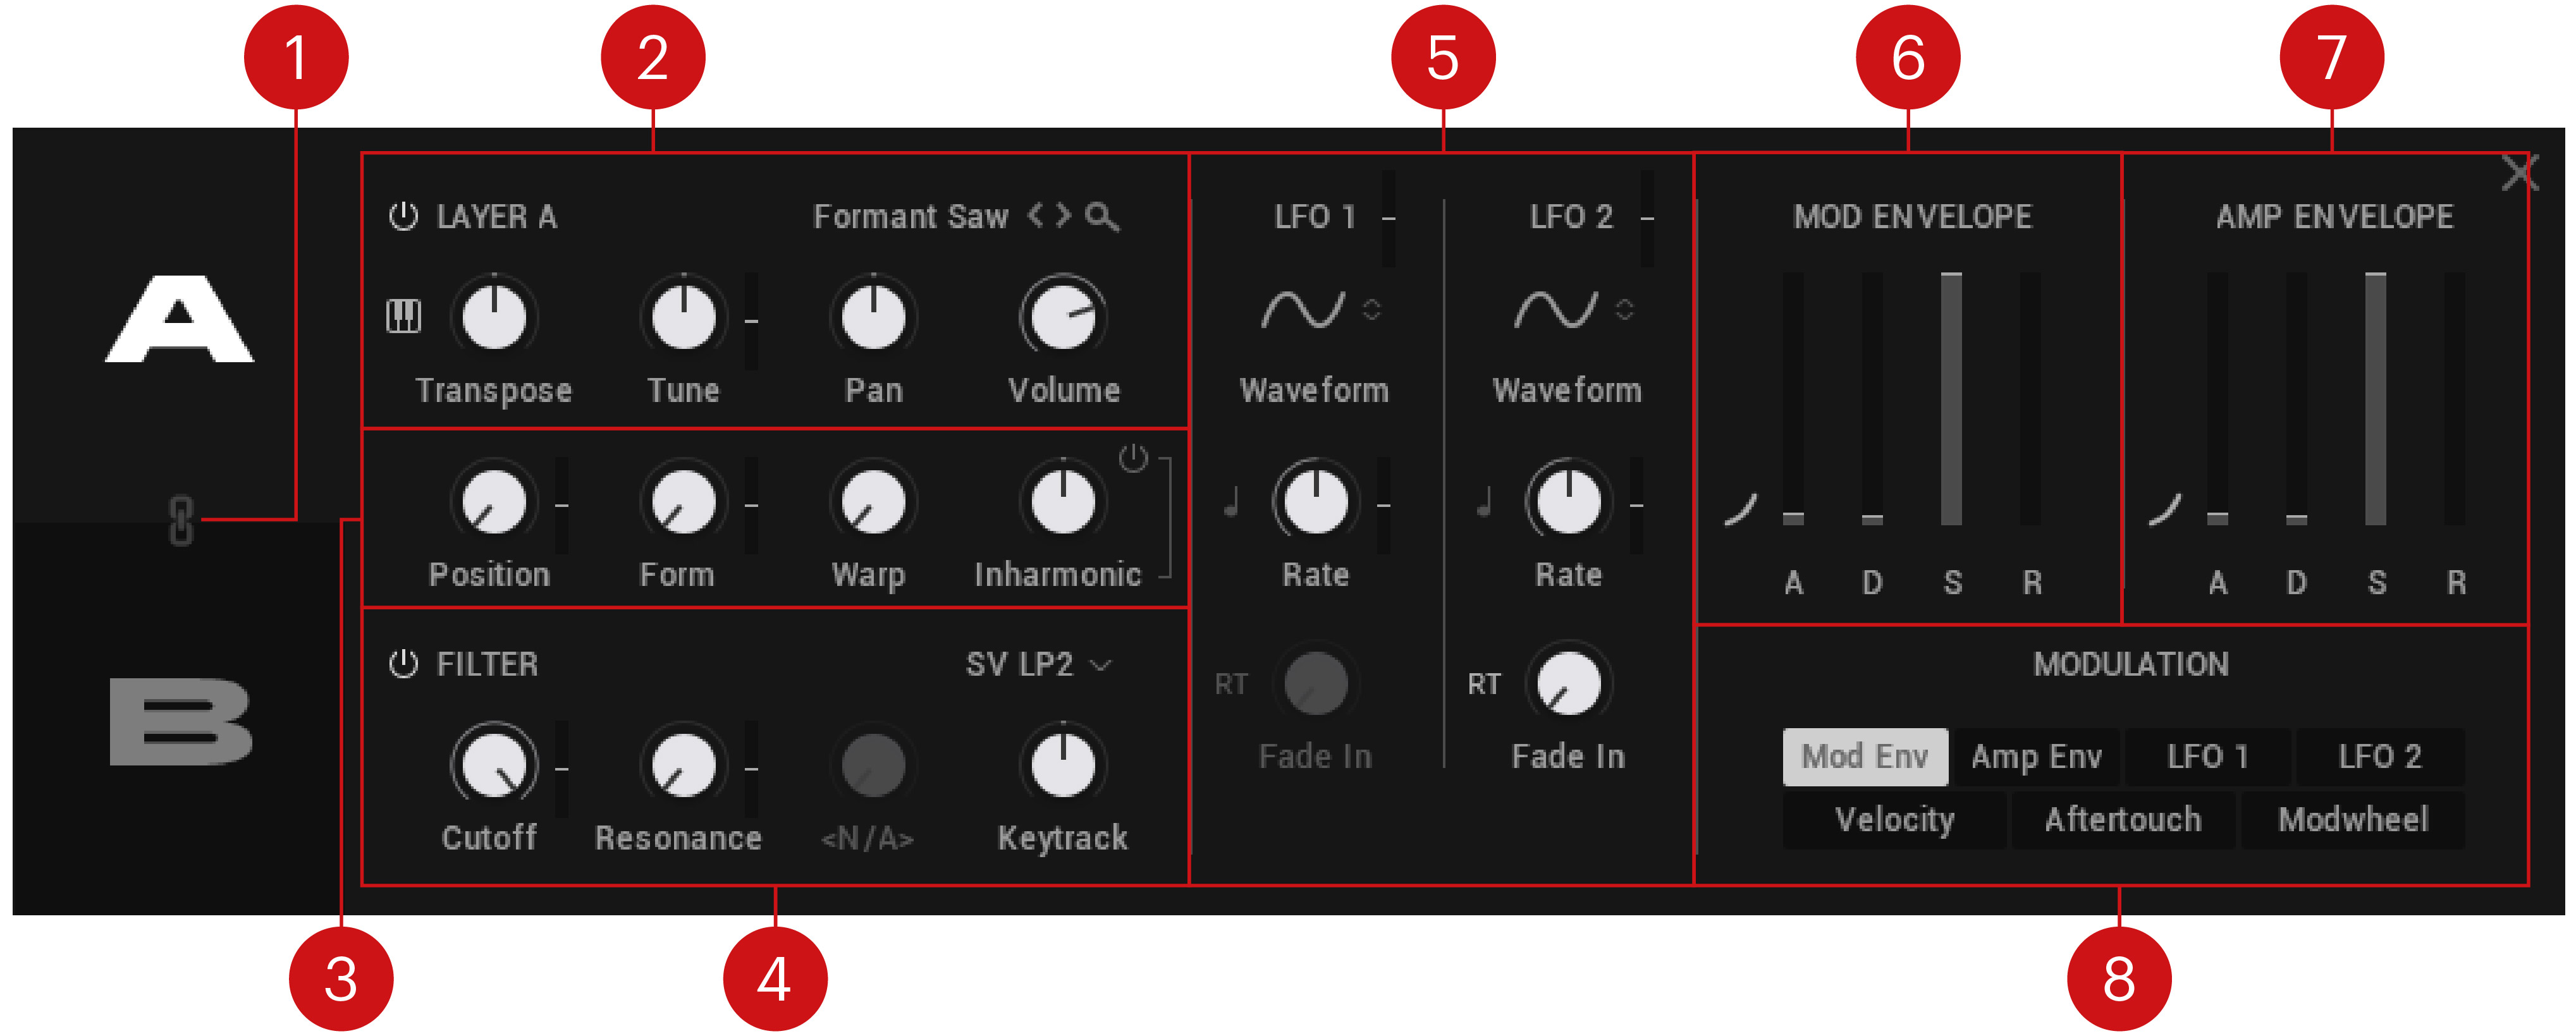Click the Amp Envelope Sustain slider
2576x1036 pixels.
pyautogui.click(x=2375, y=398)
